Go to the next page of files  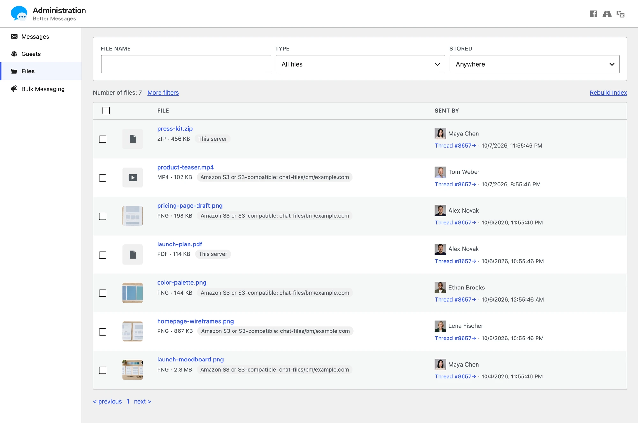[x=142, y=401]
